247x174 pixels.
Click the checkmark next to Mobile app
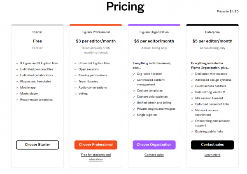pos(17,87)
